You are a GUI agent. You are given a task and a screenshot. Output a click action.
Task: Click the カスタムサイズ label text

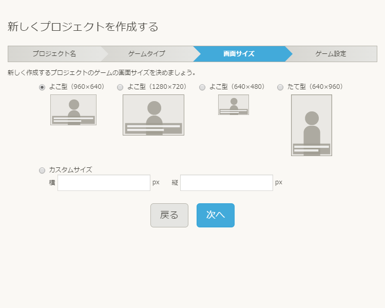point(71,170)
